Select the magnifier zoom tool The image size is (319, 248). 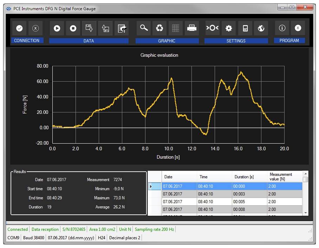pos(144,28)
